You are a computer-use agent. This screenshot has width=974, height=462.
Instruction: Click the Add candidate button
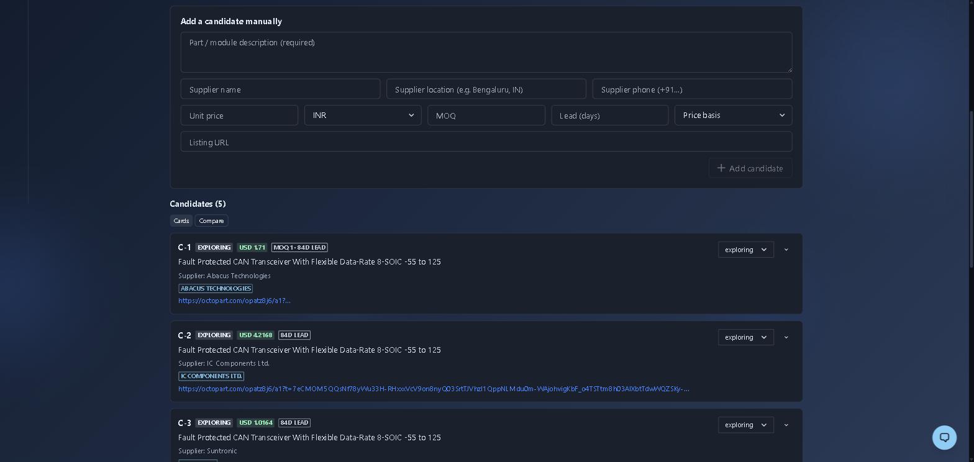750,168
